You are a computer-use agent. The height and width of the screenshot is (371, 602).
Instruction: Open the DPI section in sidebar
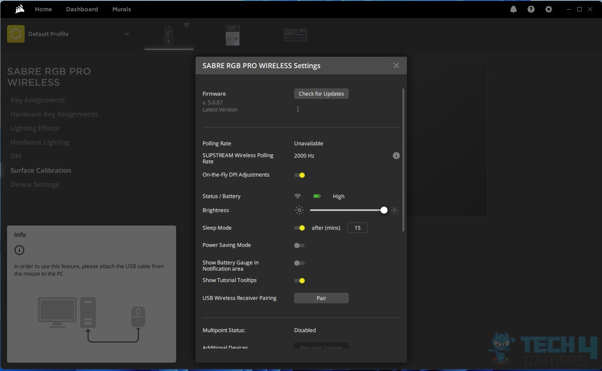(16, 156)
